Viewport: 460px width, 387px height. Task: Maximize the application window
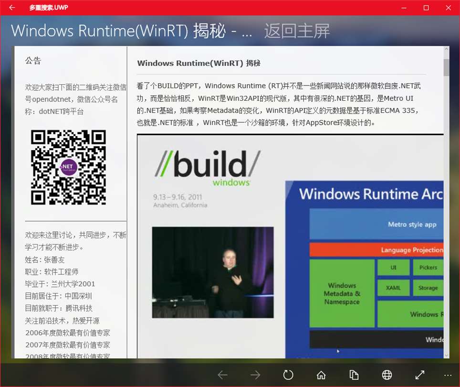[x=426, y=8]
